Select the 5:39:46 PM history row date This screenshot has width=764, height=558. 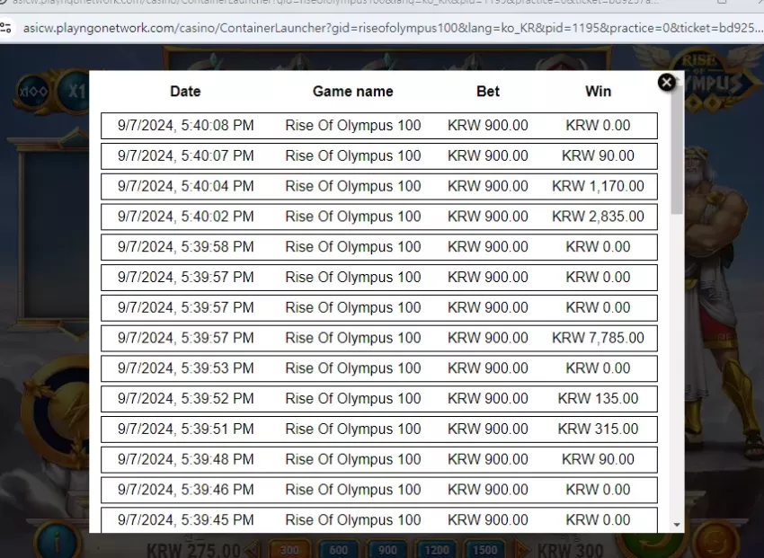click(186, 490)
